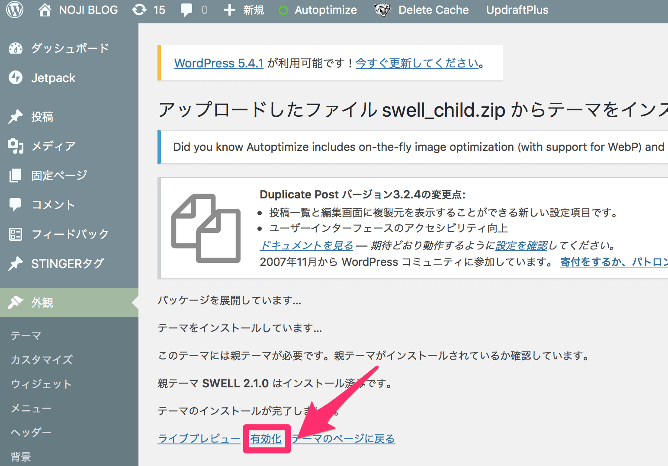Click the WordPress 5.4.1 link
668x466 pixels.
(x=218, y=63)
